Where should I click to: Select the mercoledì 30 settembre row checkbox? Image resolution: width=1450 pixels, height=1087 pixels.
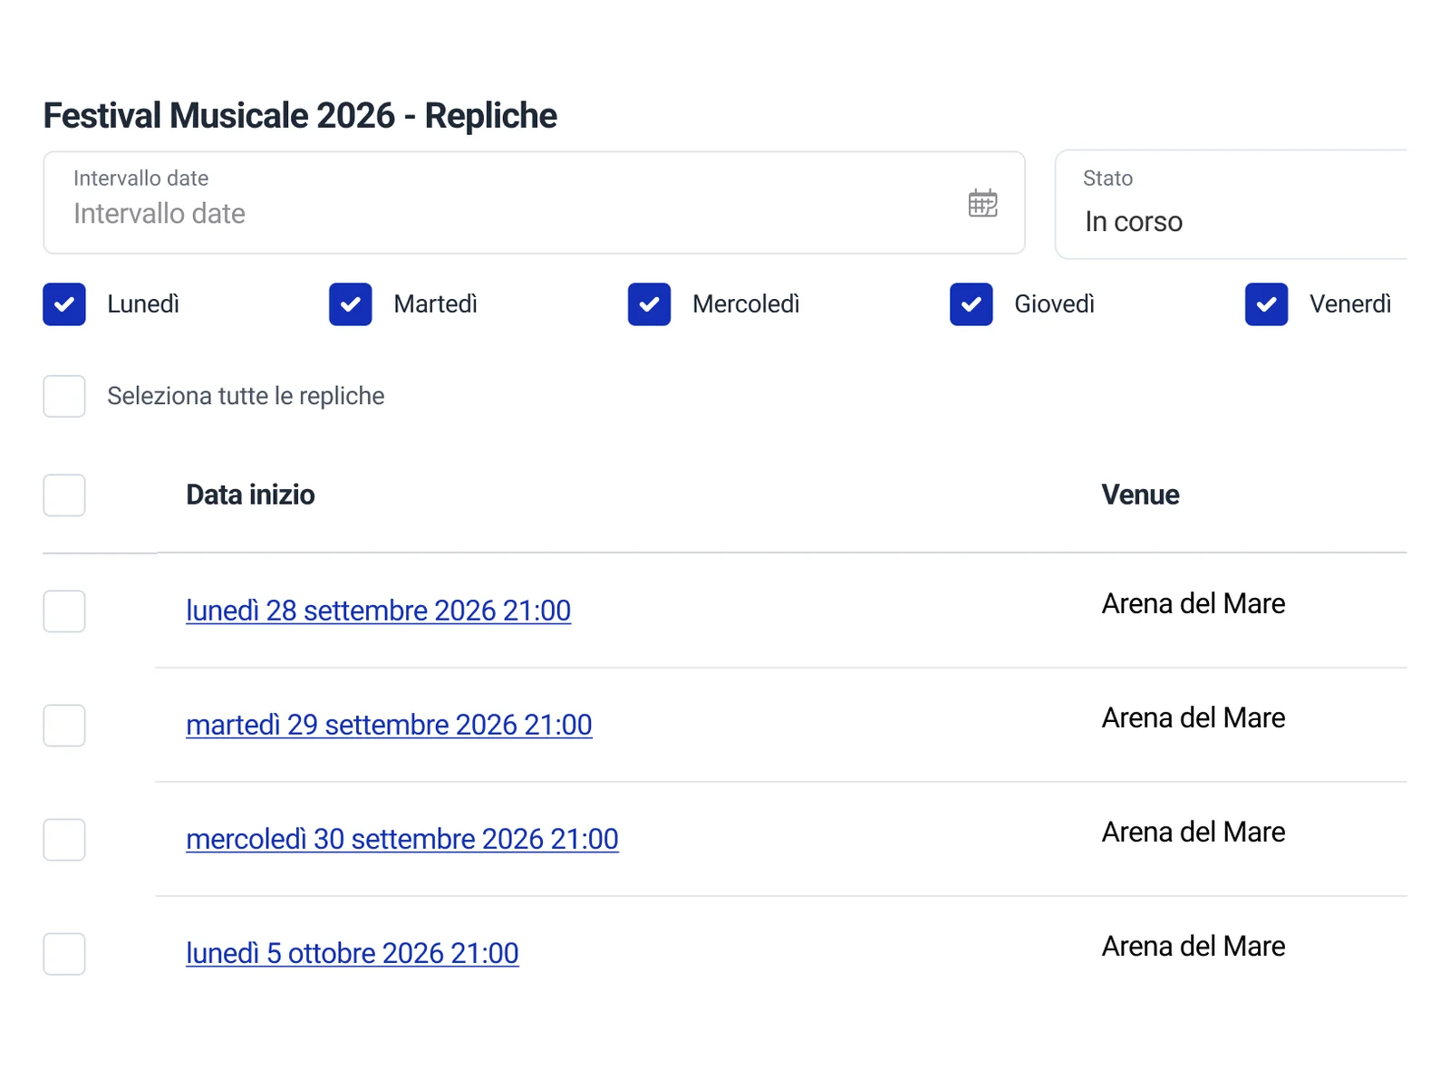(x=64, y=840)
